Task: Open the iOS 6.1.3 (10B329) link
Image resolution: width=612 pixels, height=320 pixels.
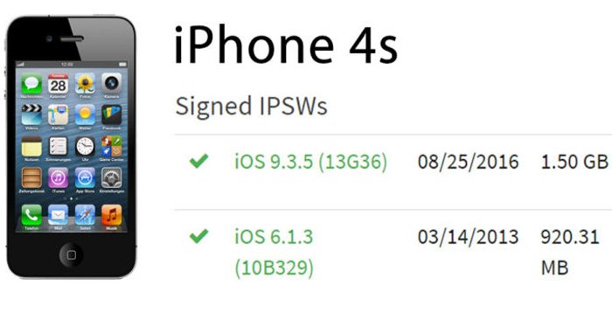Action: pos(274,252)
